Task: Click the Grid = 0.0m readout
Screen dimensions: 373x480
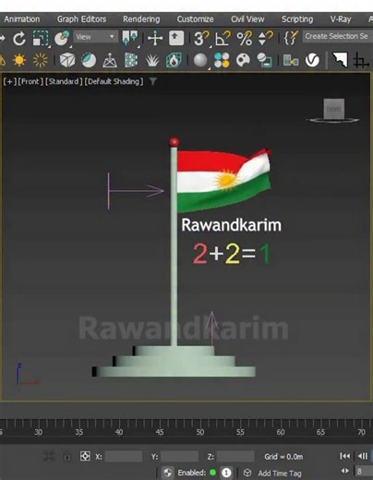Action: (x=283, y=457)
